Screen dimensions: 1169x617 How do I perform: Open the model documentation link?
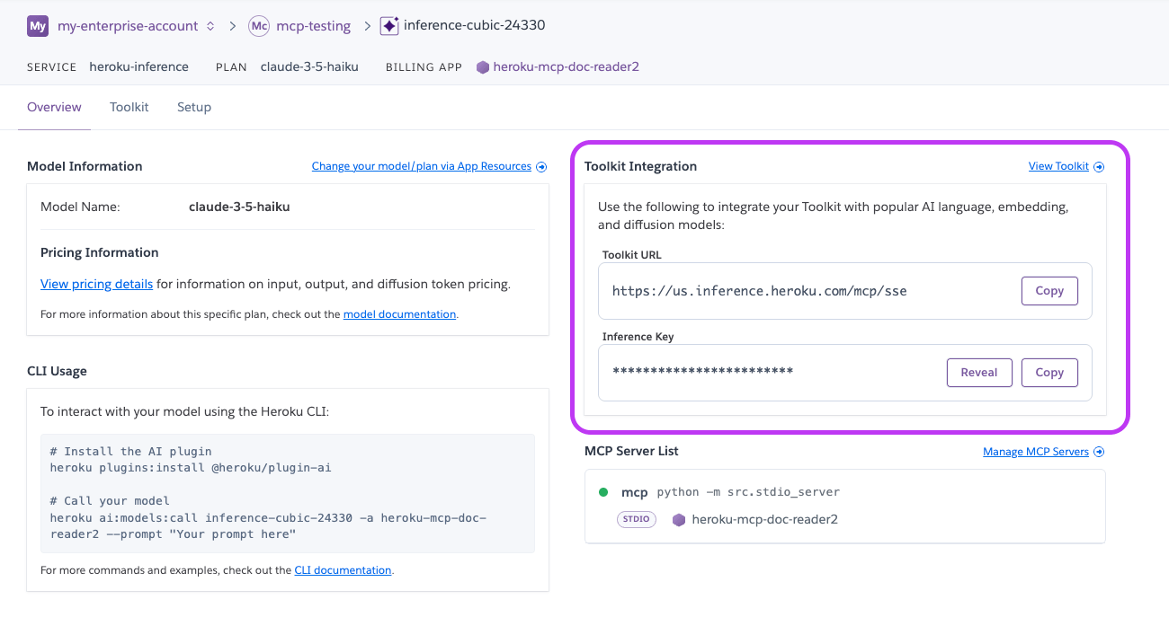tap(399, 314)
